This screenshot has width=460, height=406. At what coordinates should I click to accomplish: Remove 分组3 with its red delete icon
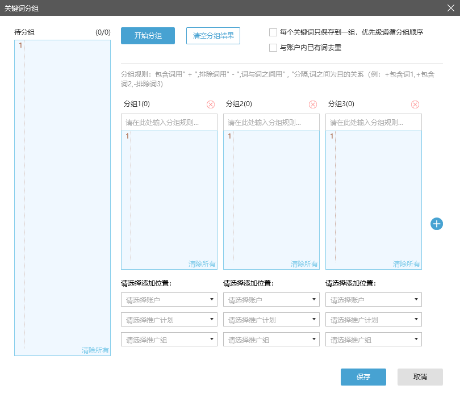pos(415,104)
